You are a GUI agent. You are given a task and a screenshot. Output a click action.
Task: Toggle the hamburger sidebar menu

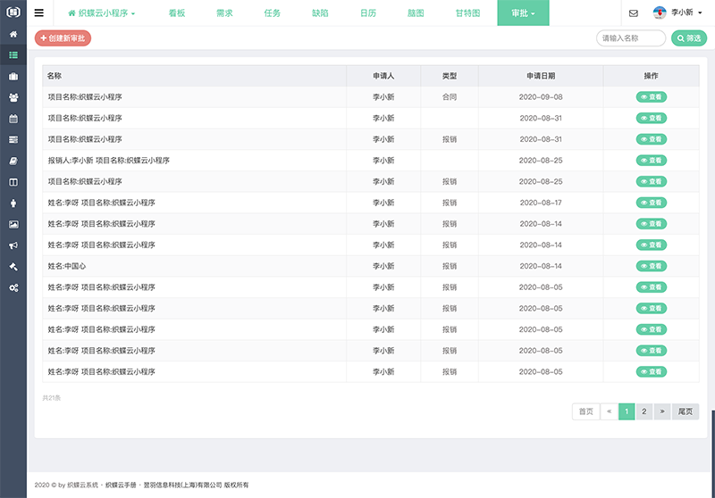pyautogui.click(x=38, y=13)
